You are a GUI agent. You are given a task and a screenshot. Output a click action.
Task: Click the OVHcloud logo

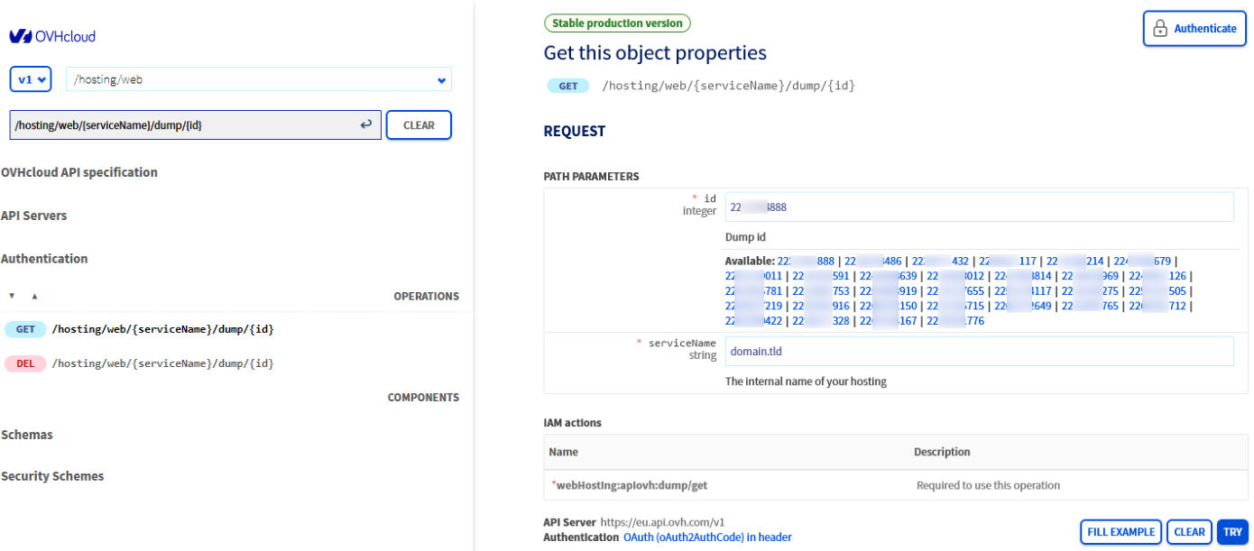[x=52, y=37]
